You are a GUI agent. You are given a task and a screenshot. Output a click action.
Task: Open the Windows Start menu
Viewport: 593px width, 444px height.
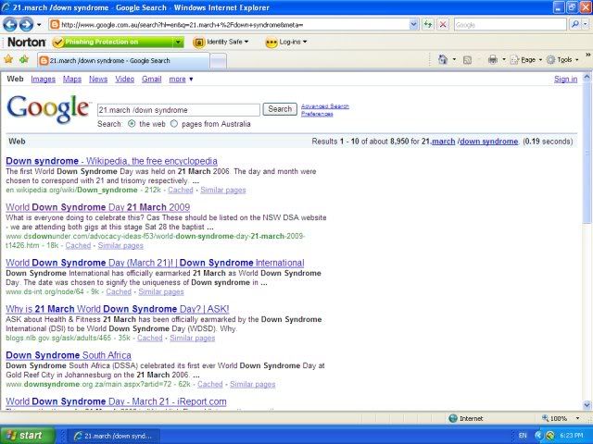click(x=27, y=436)
